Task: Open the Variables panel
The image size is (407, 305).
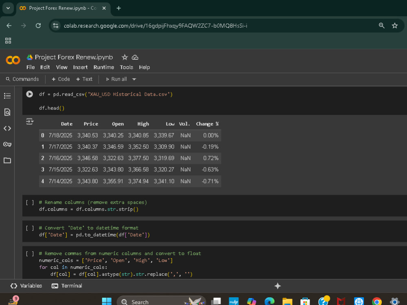Action: 26,286
